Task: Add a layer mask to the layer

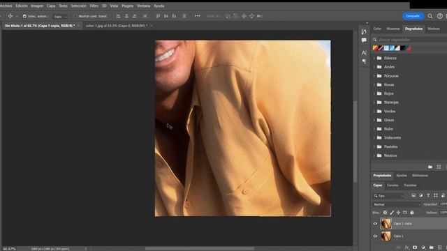Action: pyautogui.click(x=415, y=248)
